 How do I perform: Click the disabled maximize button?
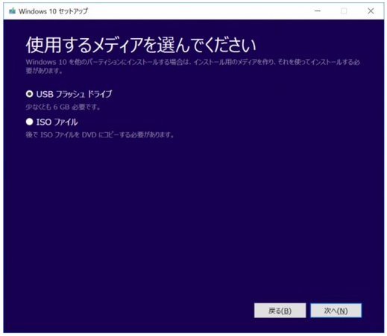coord(344,11)
